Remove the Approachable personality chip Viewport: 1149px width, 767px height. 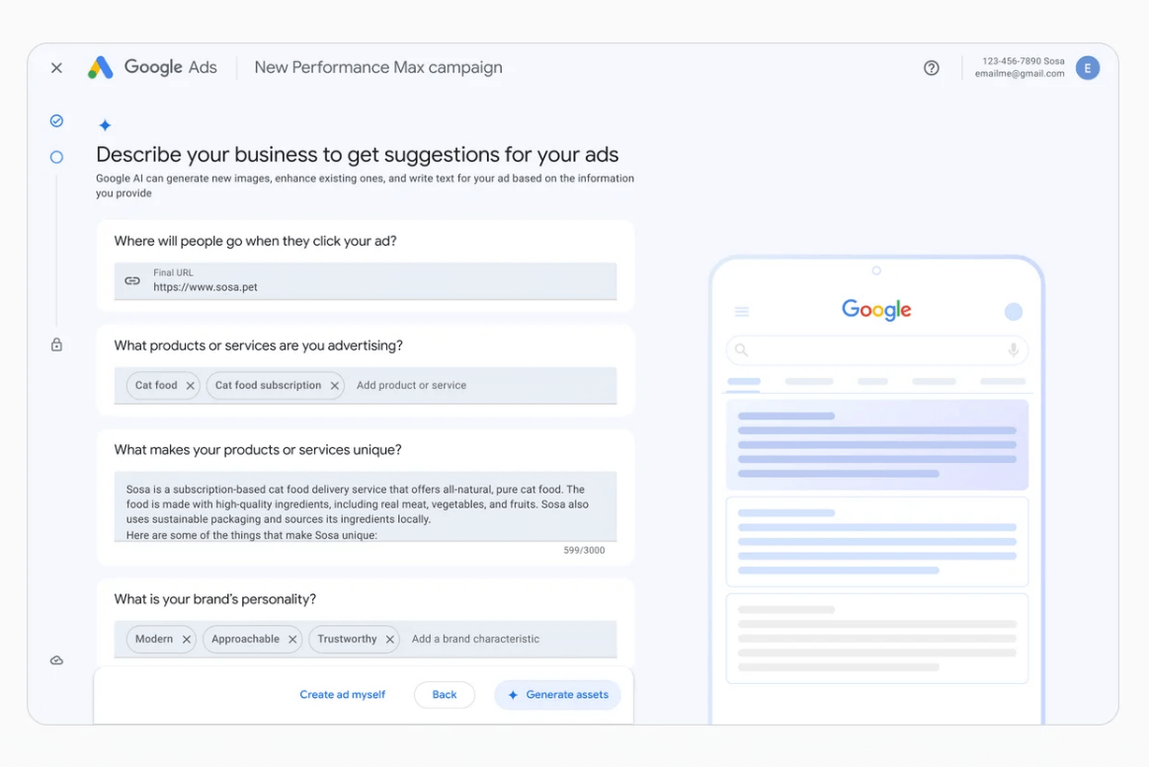[x=292, y=640]
